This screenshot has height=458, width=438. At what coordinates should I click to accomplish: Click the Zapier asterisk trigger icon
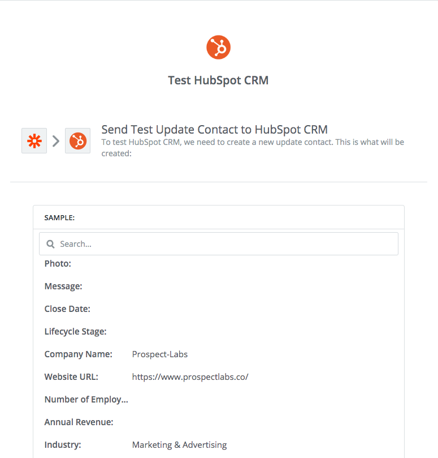[34, 141]
